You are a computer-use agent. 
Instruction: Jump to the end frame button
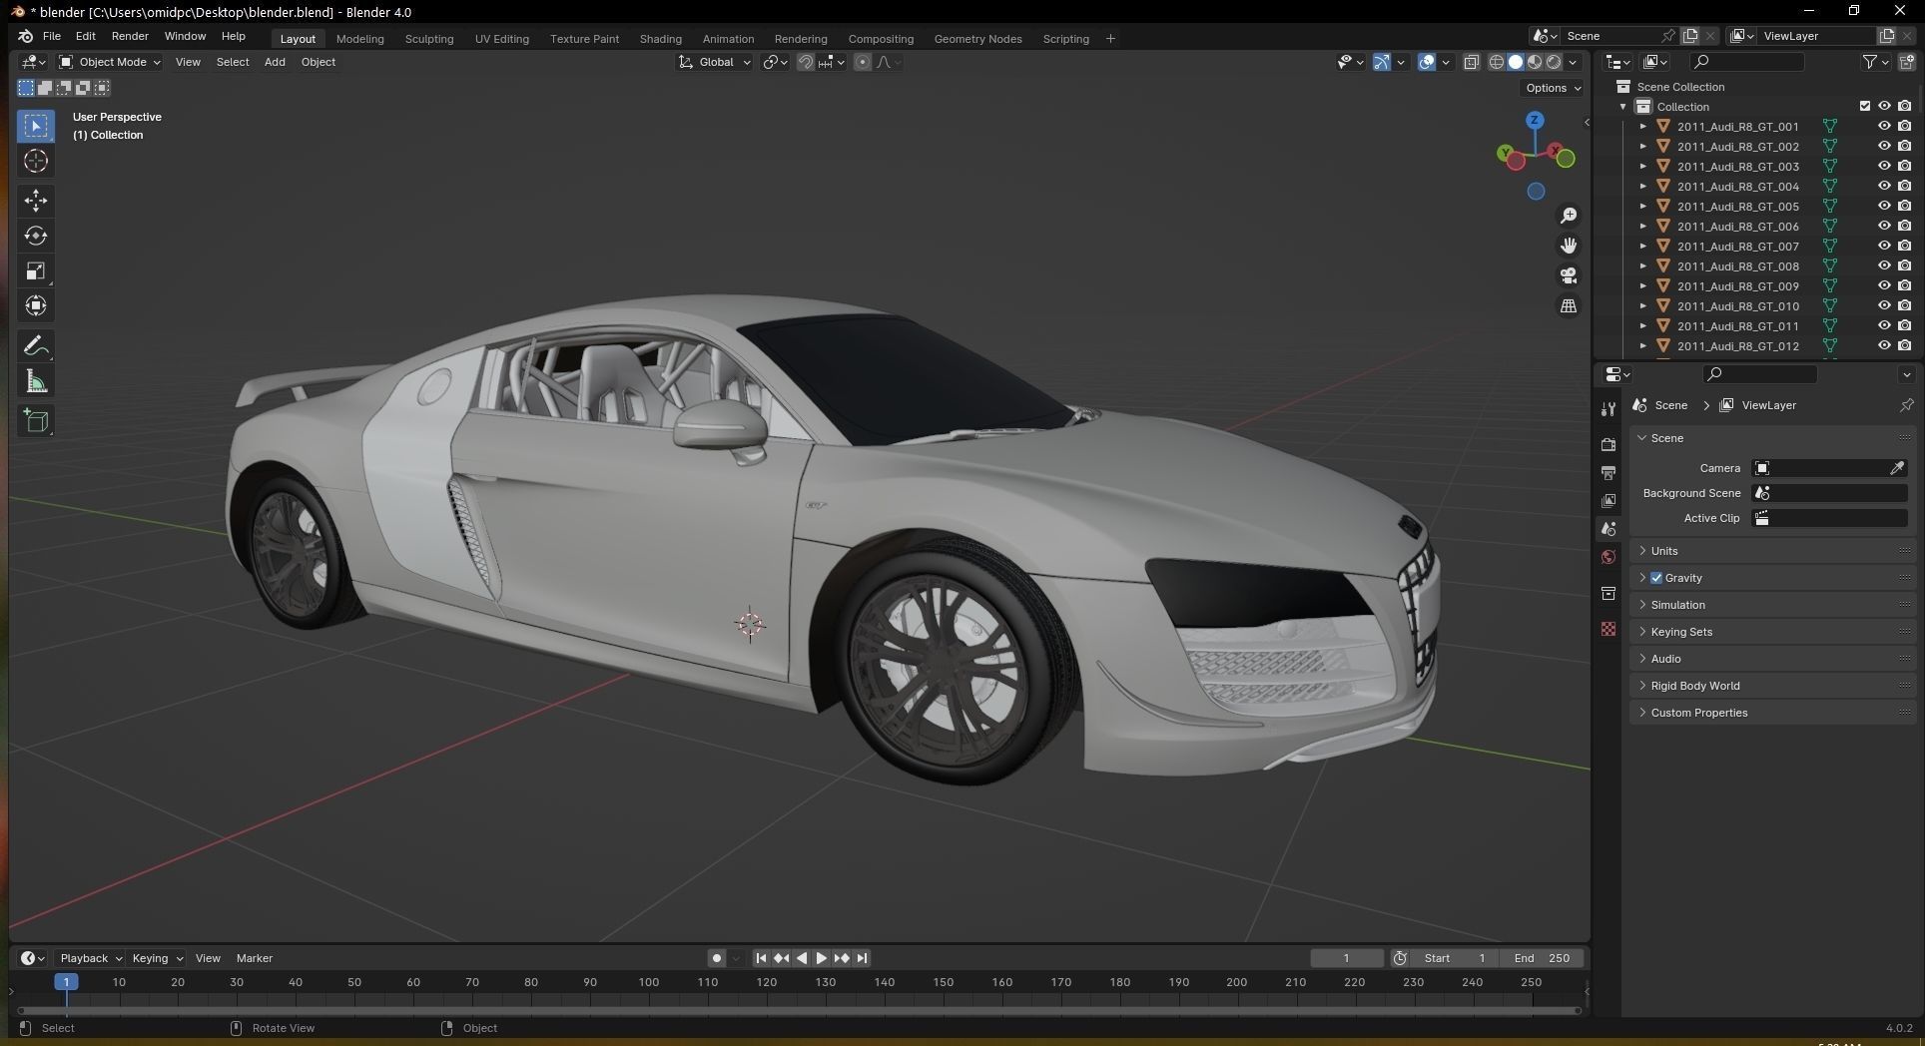click(x=862, y=958)
